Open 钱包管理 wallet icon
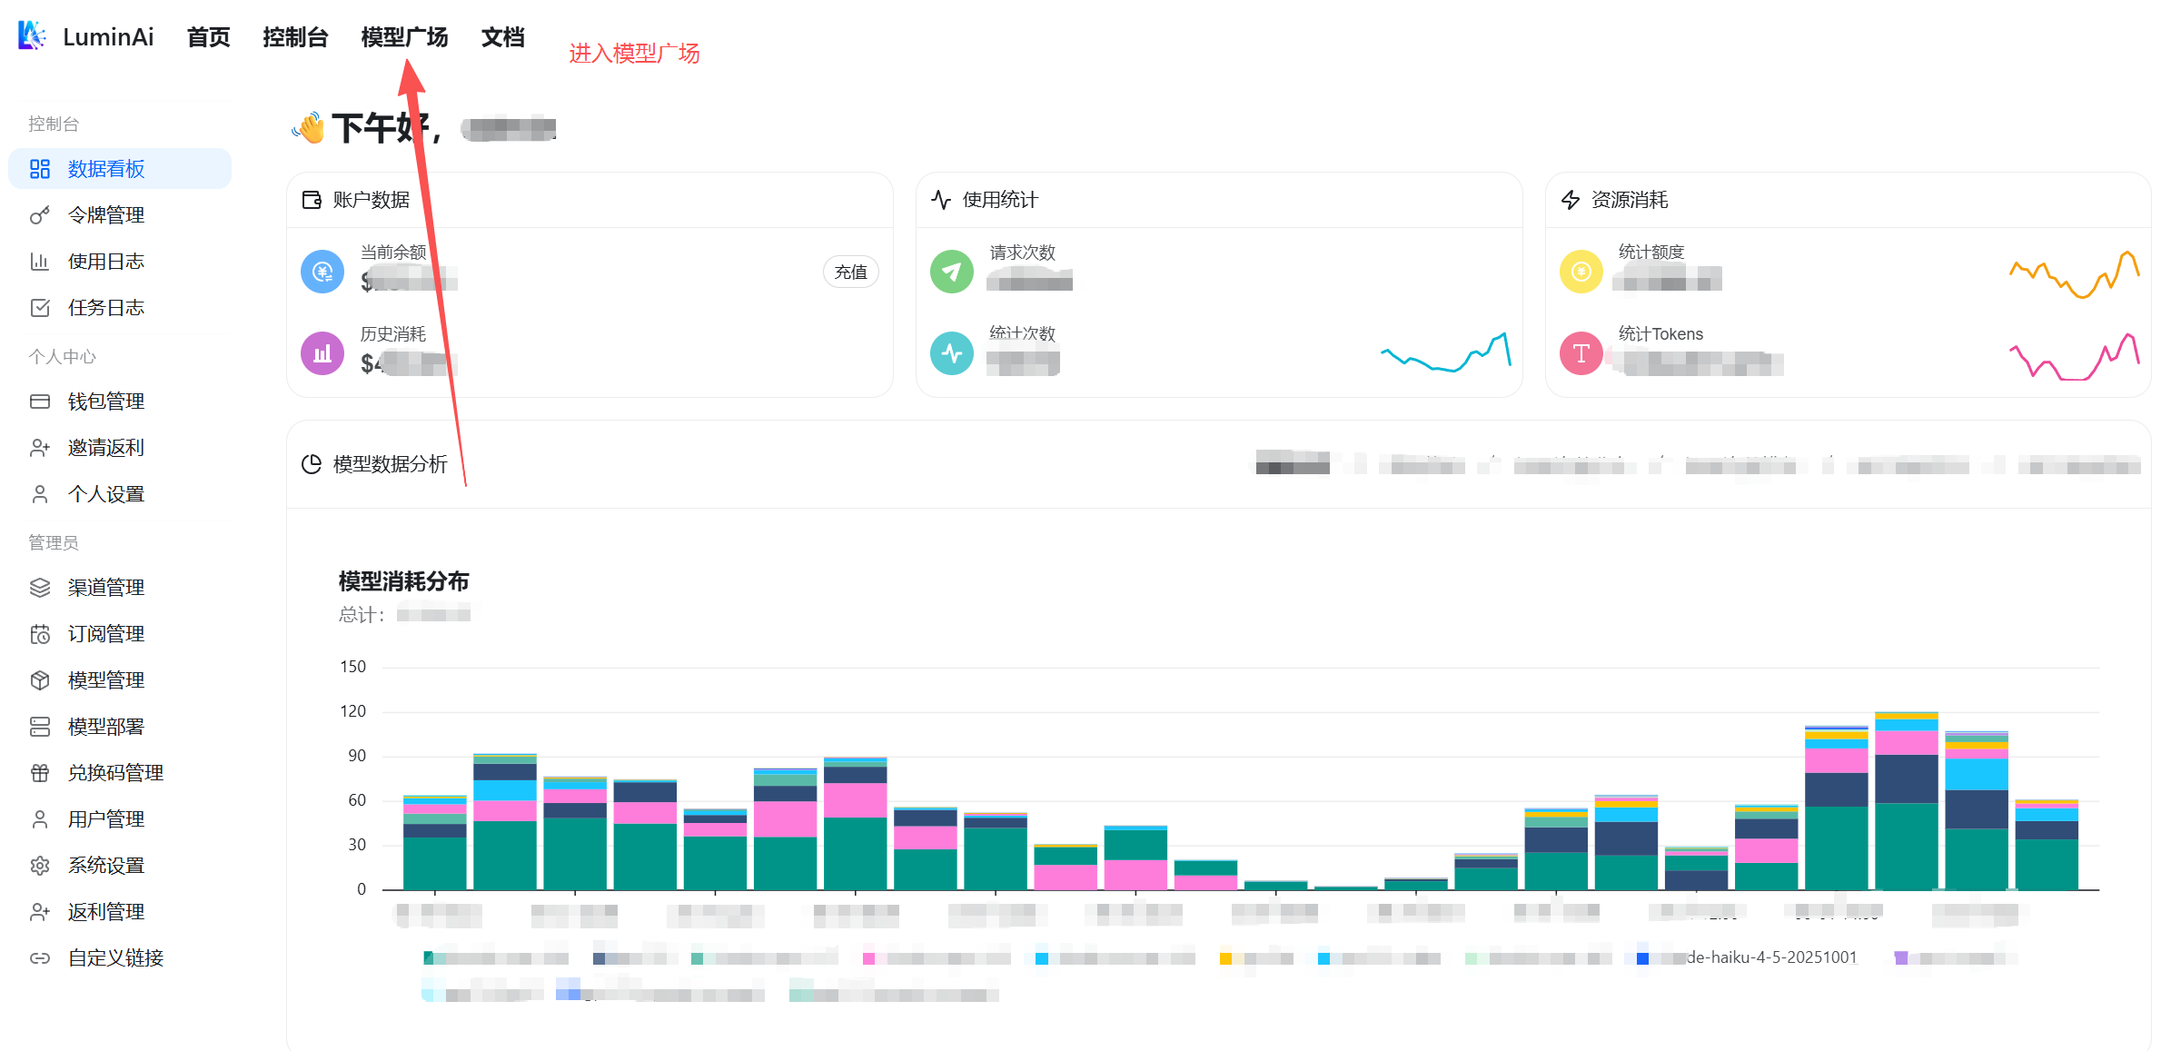 click(x=40, y=402)
